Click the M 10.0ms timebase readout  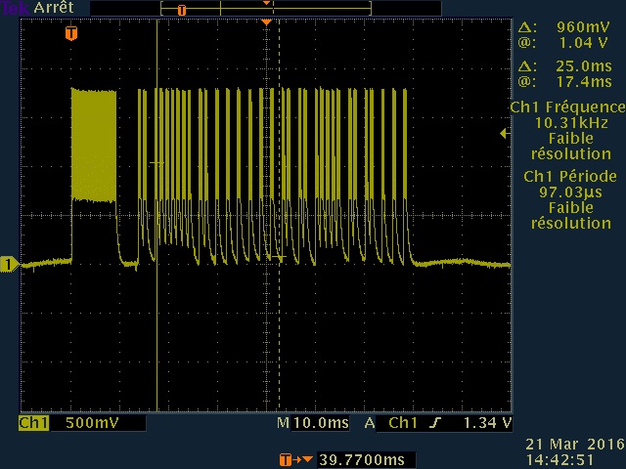tap(313, 423)
